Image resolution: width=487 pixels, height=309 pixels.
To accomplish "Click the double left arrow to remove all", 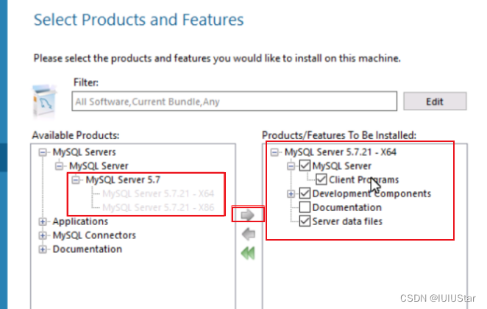I will click(x=248, y=253).
